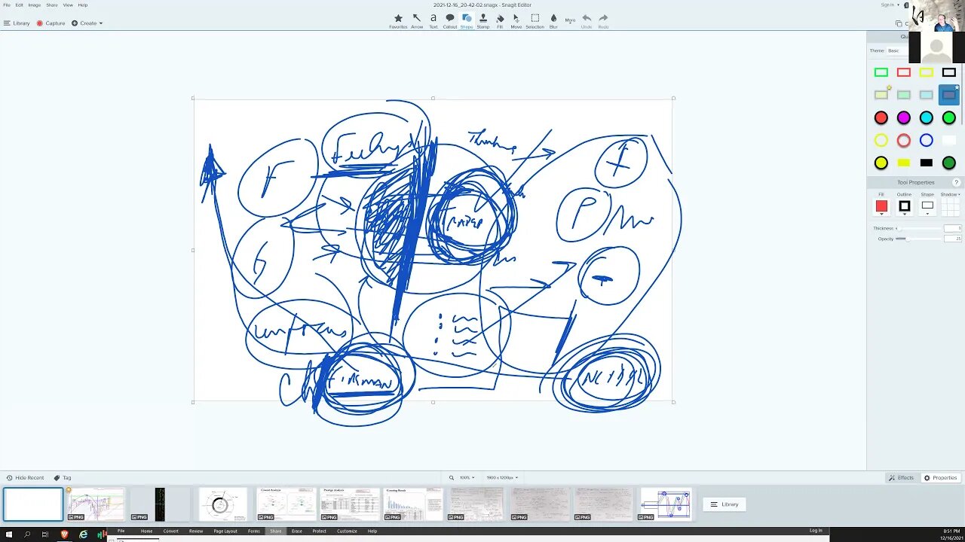
Task: Choose the solid yellow rectangle style
Action: 904,163
